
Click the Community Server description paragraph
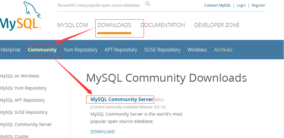tap(136, 118)
